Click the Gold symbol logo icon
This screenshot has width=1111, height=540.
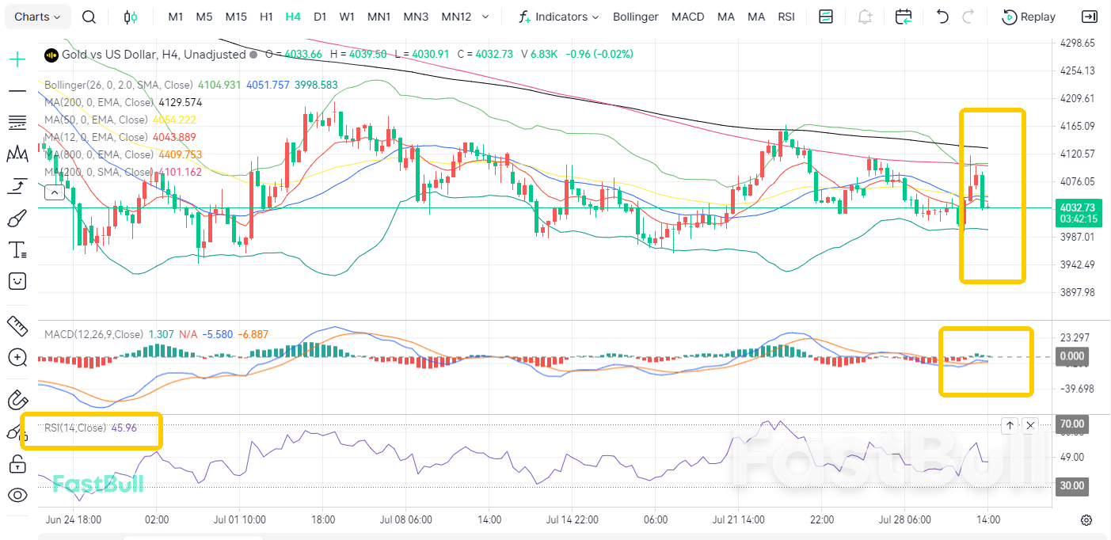(51, 55)
